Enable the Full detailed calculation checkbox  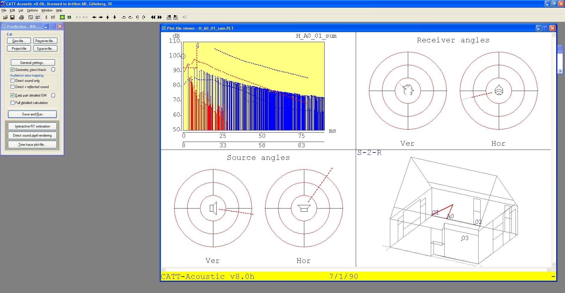[12, 103]
